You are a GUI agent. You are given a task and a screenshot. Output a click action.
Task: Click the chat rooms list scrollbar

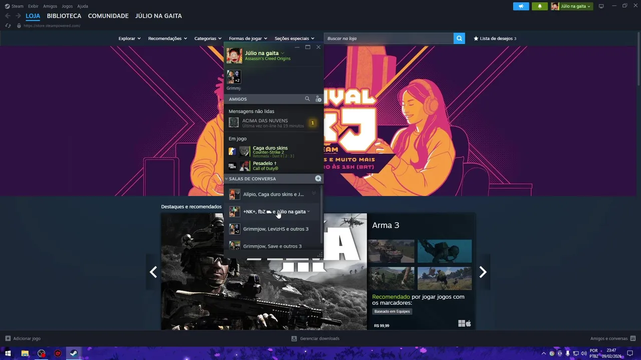pos(322,215)
